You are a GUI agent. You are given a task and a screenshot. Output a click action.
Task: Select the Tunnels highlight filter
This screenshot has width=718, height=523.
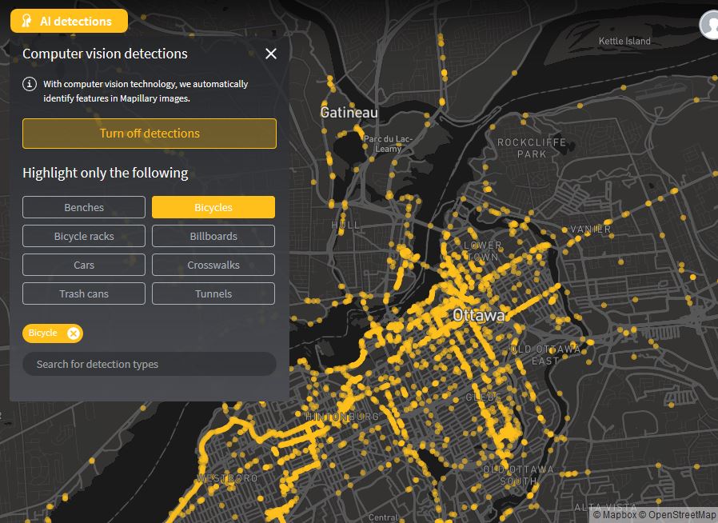(x=213, y=293)
